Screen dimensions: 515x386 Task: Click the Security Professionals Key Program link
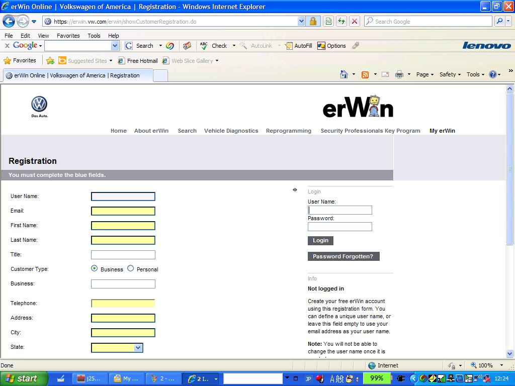tap(370, 131)
